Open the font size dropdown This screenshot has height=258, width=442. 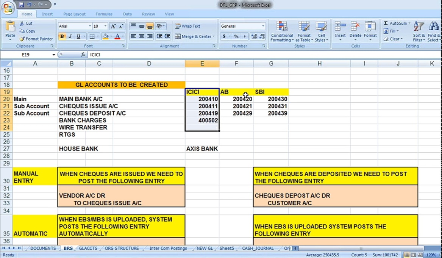click(105, 26)
